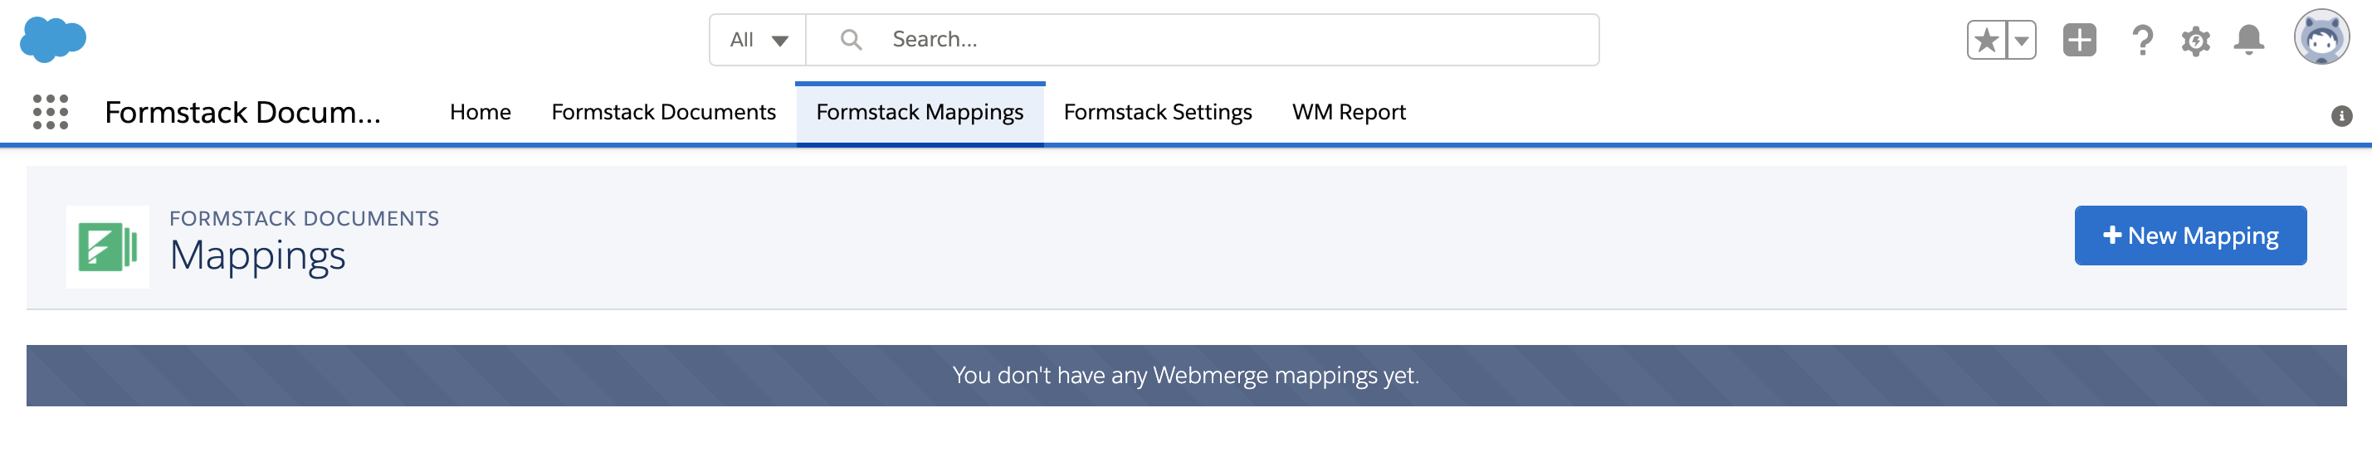Create a New Mapping
2372x476 pixels.
[2189, 236]
